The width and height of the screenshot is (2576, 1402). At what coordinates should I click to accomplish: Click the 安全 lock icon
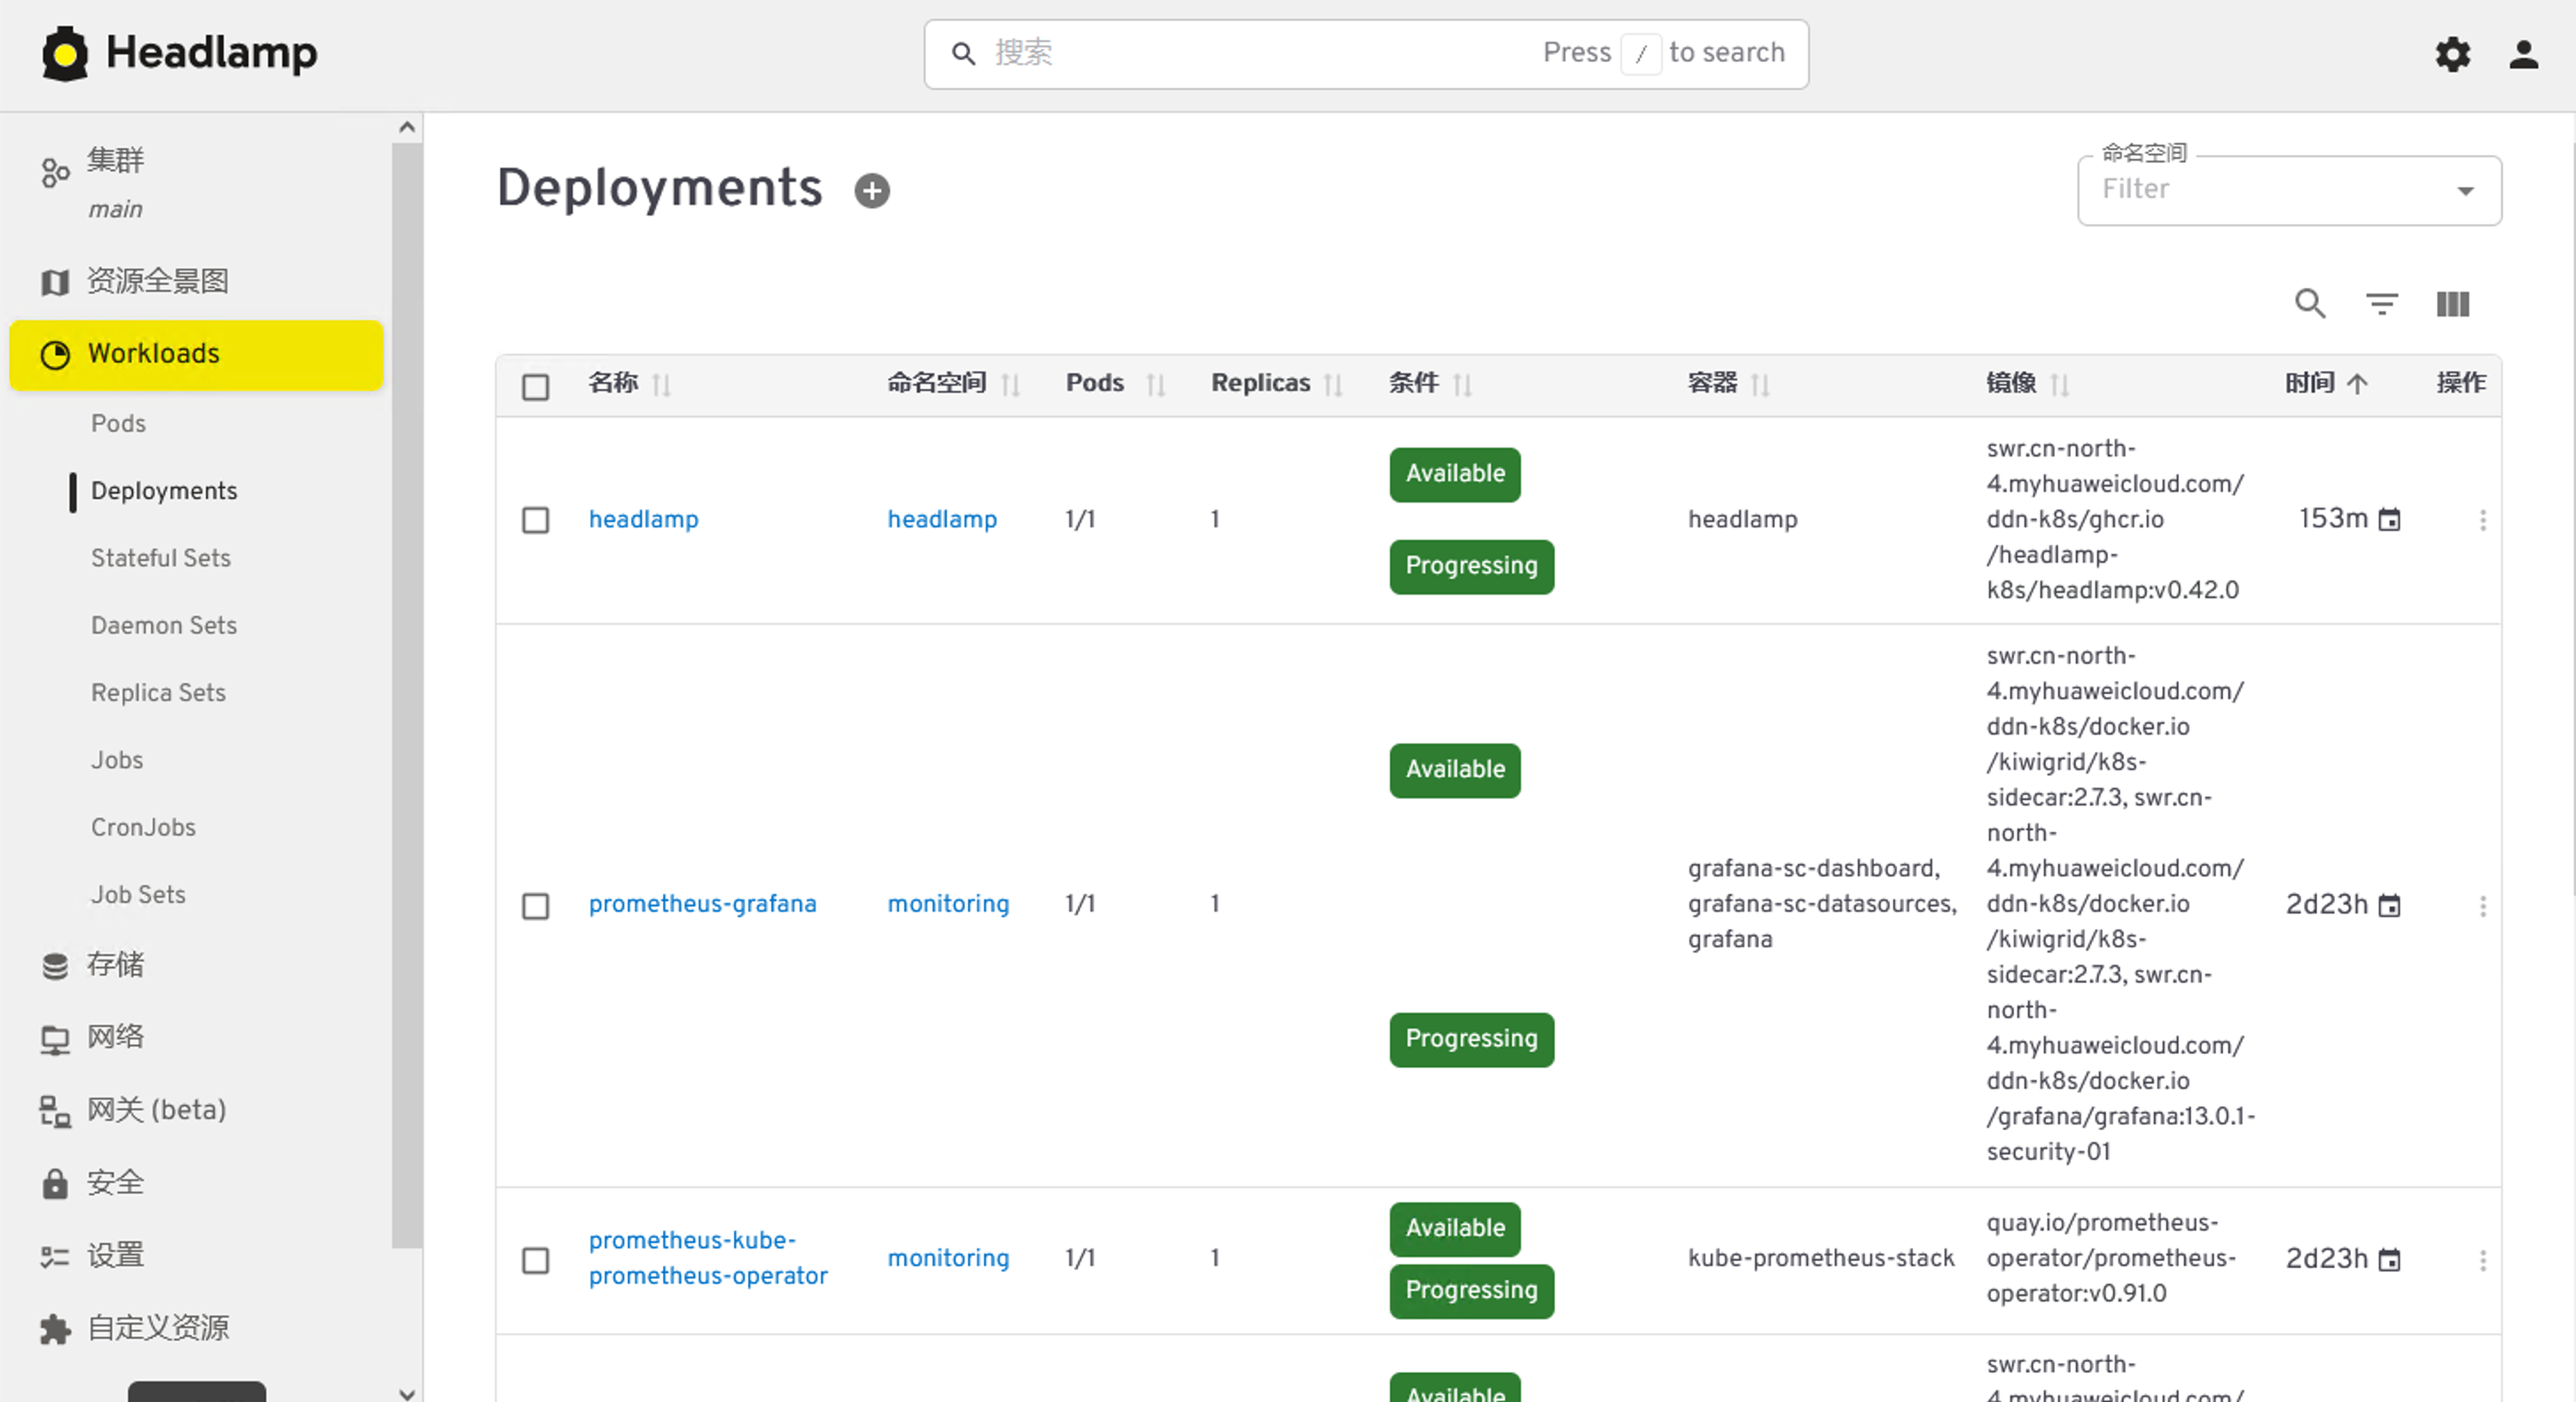[55, 1183]
